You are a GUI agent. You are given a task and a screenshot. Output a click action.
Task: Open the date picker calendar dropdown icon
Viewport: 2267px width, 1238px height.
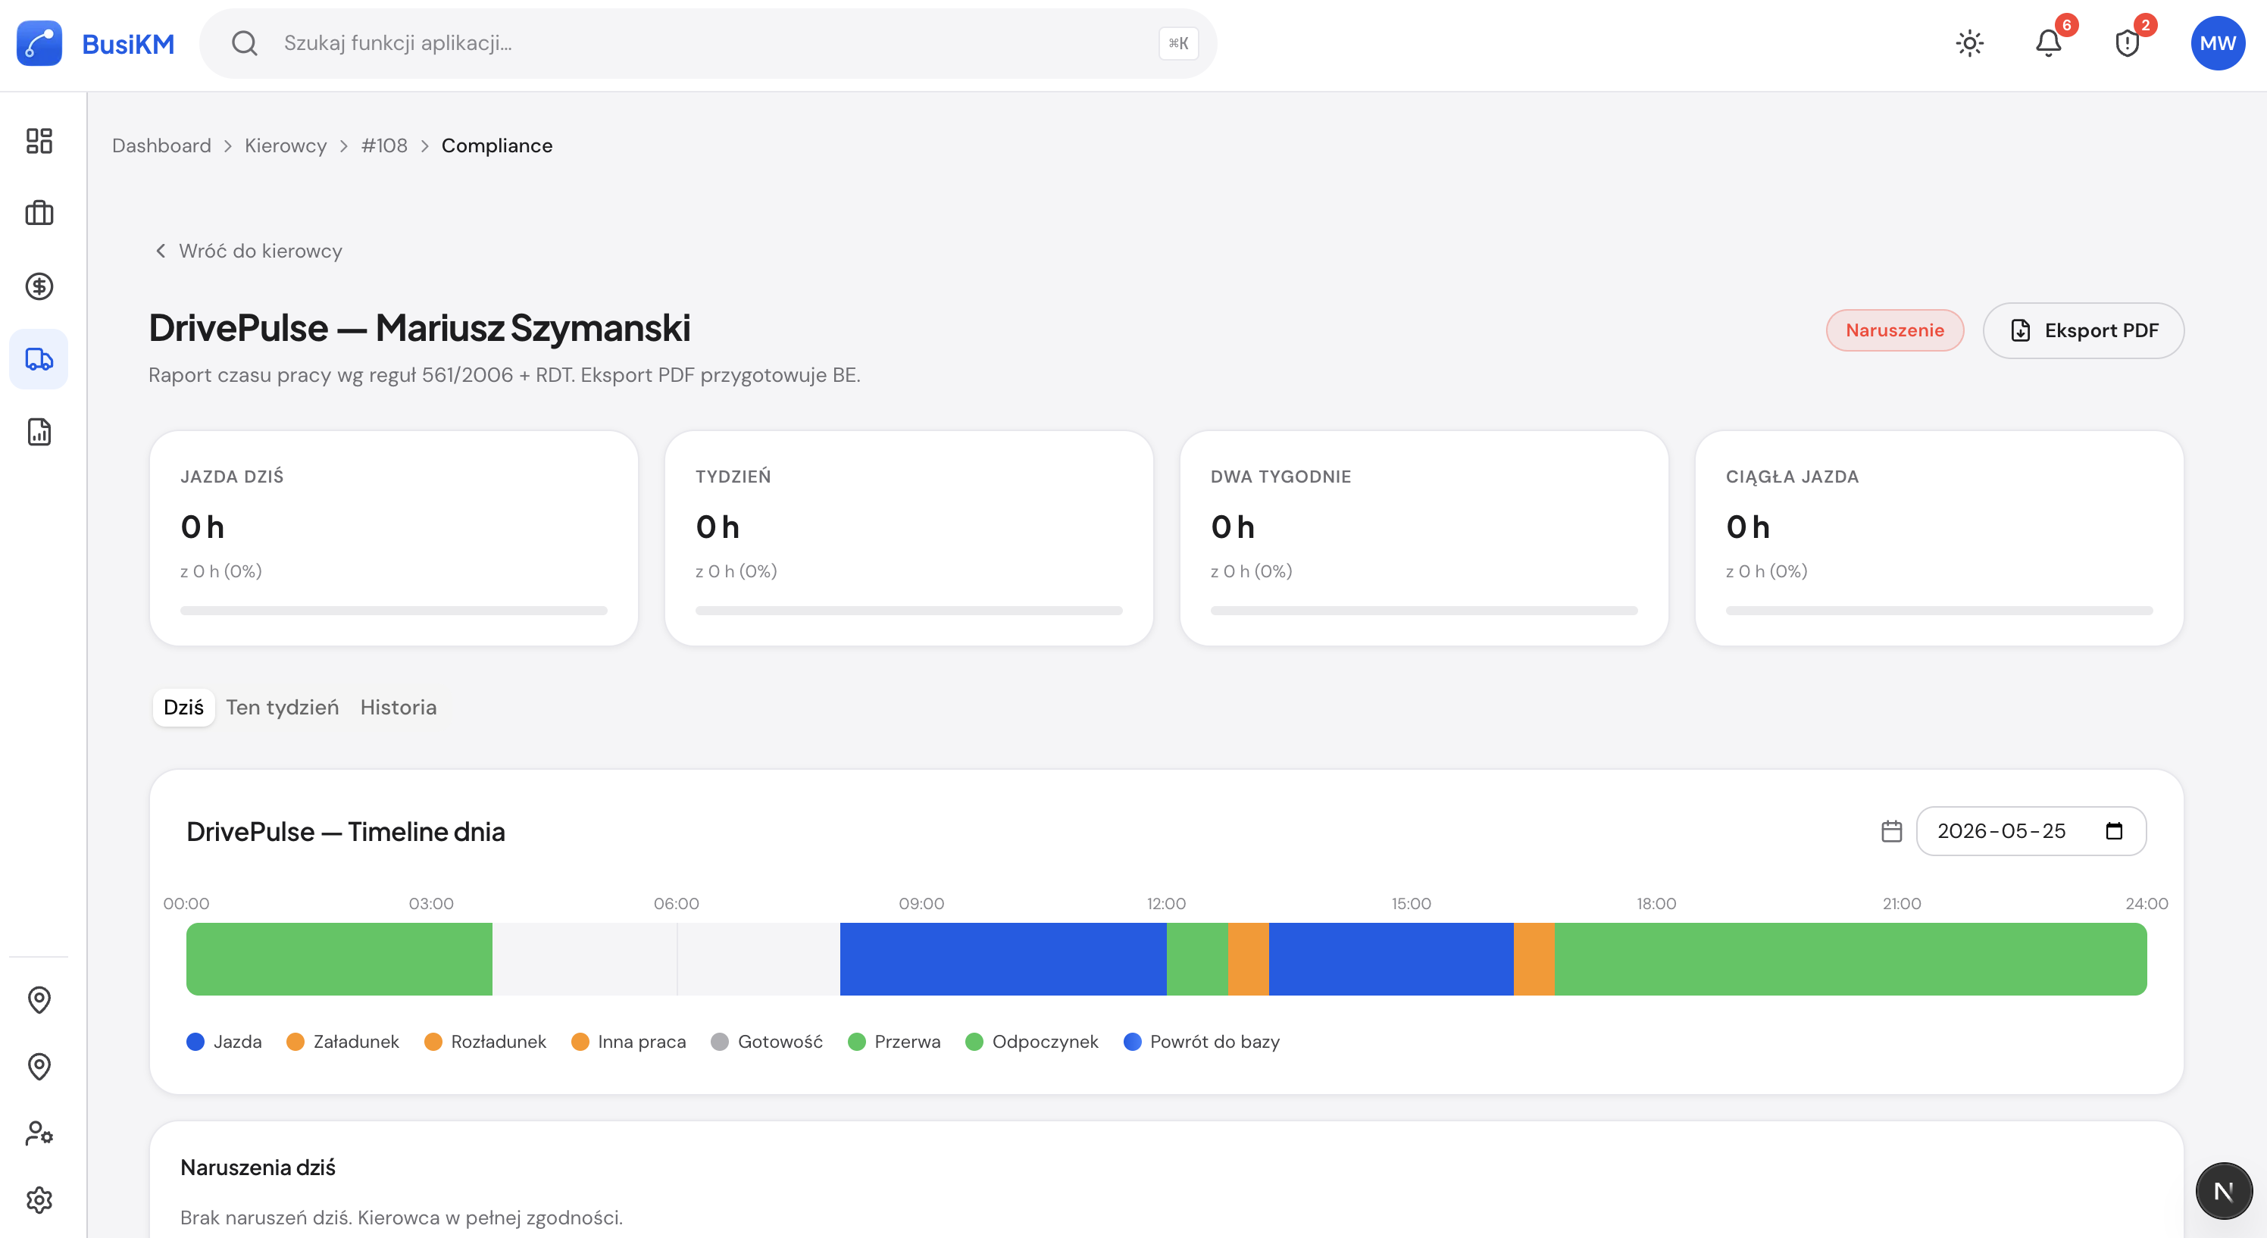pos(2114,830)
